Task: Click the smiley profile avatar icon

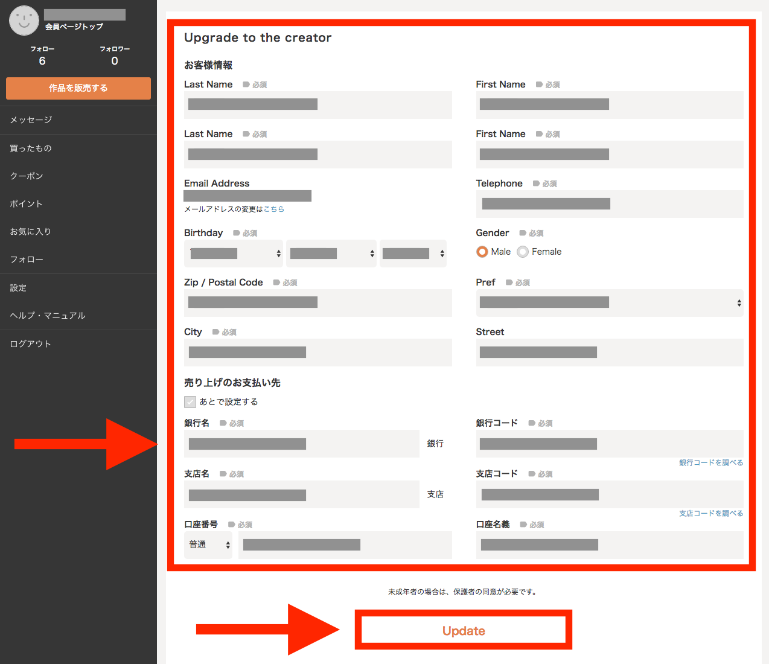Action: coord(24,21)
